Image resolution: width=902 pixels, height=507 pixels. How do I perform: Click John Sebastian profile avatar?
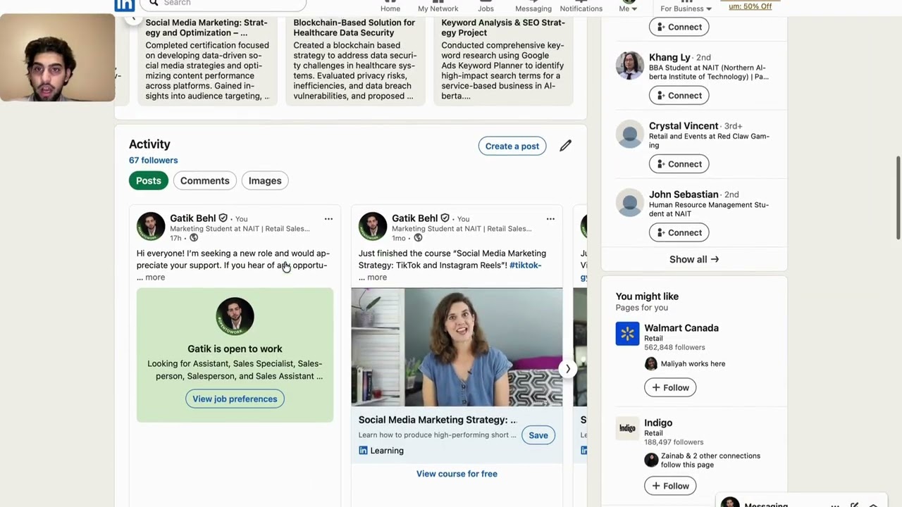pyautogui.click(x=629, y=202)
